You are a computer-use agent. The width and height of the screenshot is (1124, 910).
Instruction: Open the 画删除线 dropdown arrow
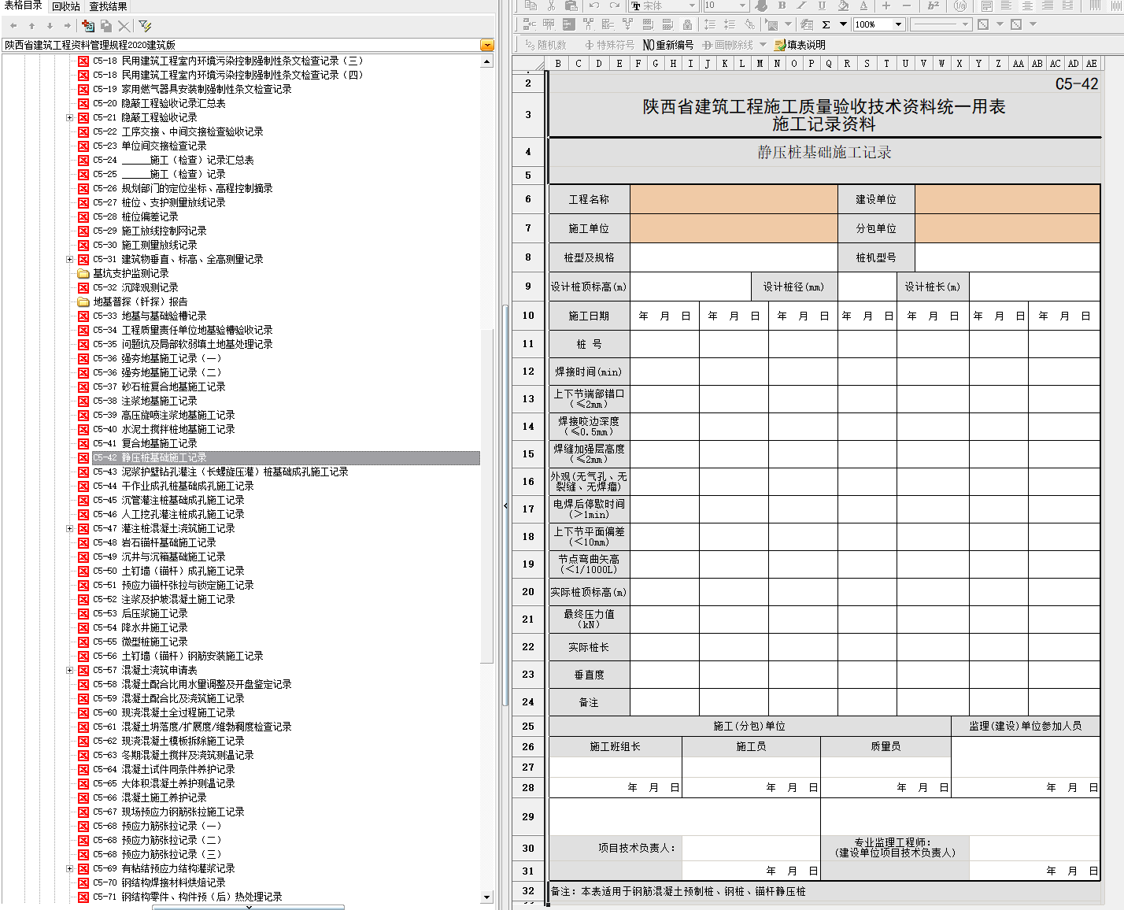pyautogui.click(x=763, y=45)
